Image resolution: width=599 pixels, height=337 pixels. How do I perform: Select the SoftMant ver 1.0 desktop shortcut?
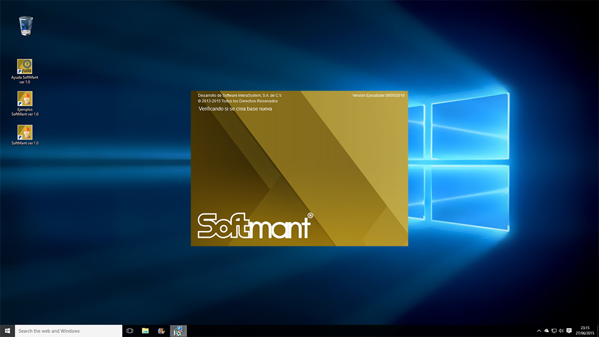[25, 132]
